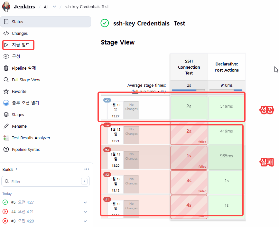This screenshot has height=227, width=279.
Task: Click the Pipeline Syntax help icon
Action: 6,149
